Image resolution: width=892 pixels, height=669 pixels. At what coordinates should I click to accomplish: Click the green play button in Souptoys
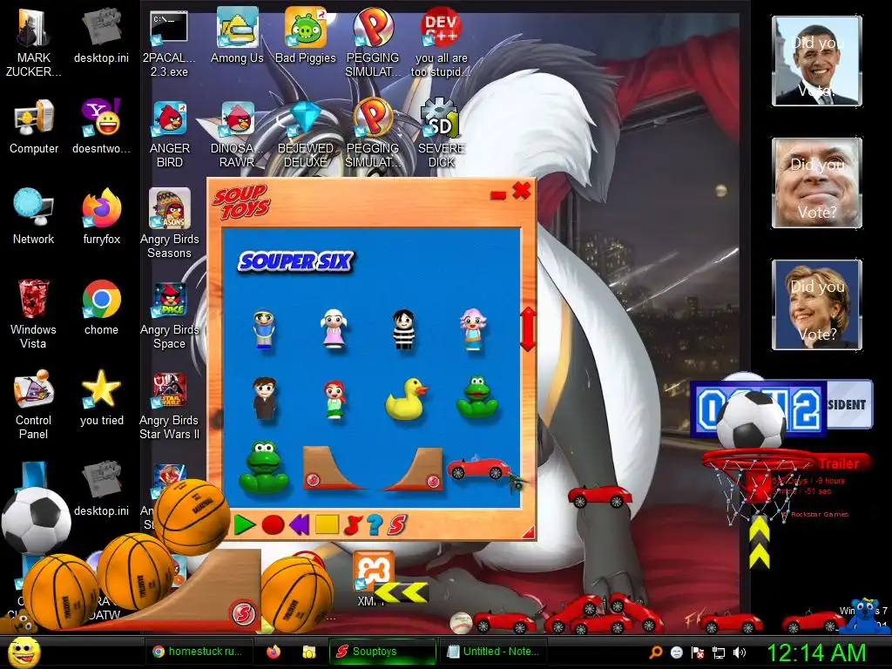pyautogui.click(x=244, y=524)
